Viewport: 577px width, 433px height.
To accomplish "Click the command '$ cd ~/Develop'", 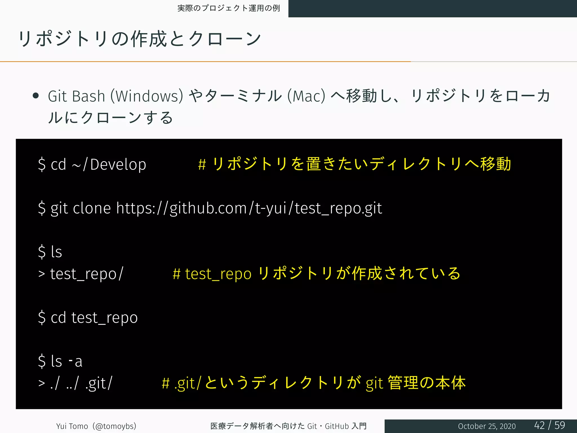I will tap(92, 164).
